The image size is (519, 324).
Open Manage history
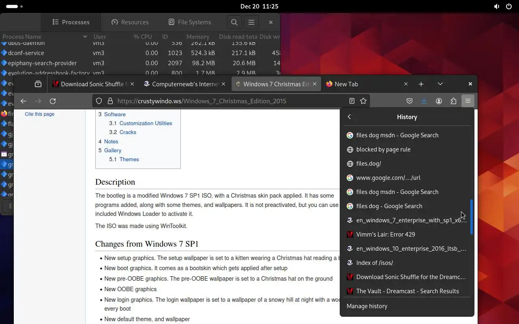pos(367,306)
